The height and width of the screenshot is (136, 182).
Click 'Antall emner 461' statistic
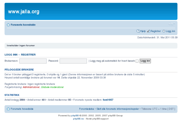[x=37, y=100]
